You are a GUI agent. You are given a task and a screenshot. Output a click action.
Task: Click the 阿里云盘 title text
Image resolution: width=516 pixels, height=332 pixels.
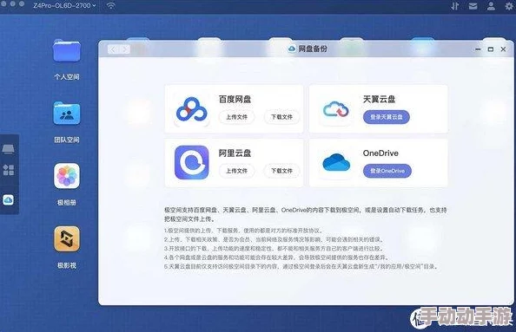235,153
